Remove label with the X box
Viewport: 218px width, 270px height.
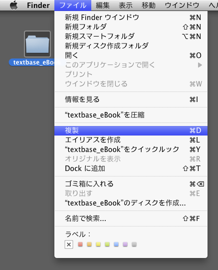click(x=69, y=244)
